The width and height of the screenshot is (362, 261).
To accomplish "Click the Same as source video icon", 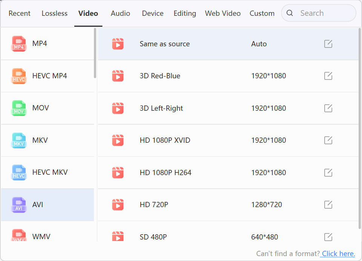I will click(x=118, y=44).
